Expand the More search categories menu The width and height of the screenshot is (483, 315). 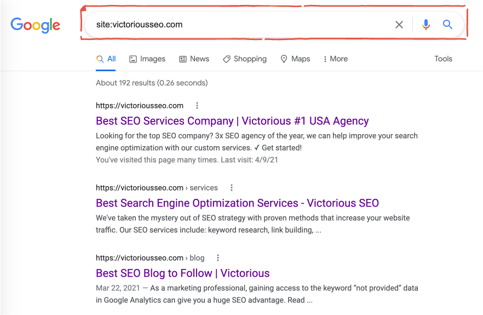click(x=336, y=59)
